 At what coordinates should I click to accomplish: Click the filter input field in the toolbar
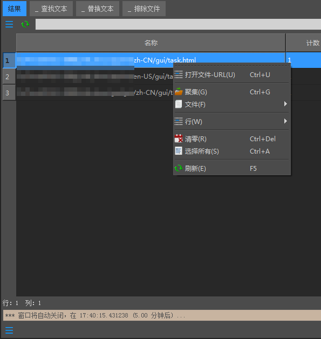pyautogui.click(x=178, y=24)
